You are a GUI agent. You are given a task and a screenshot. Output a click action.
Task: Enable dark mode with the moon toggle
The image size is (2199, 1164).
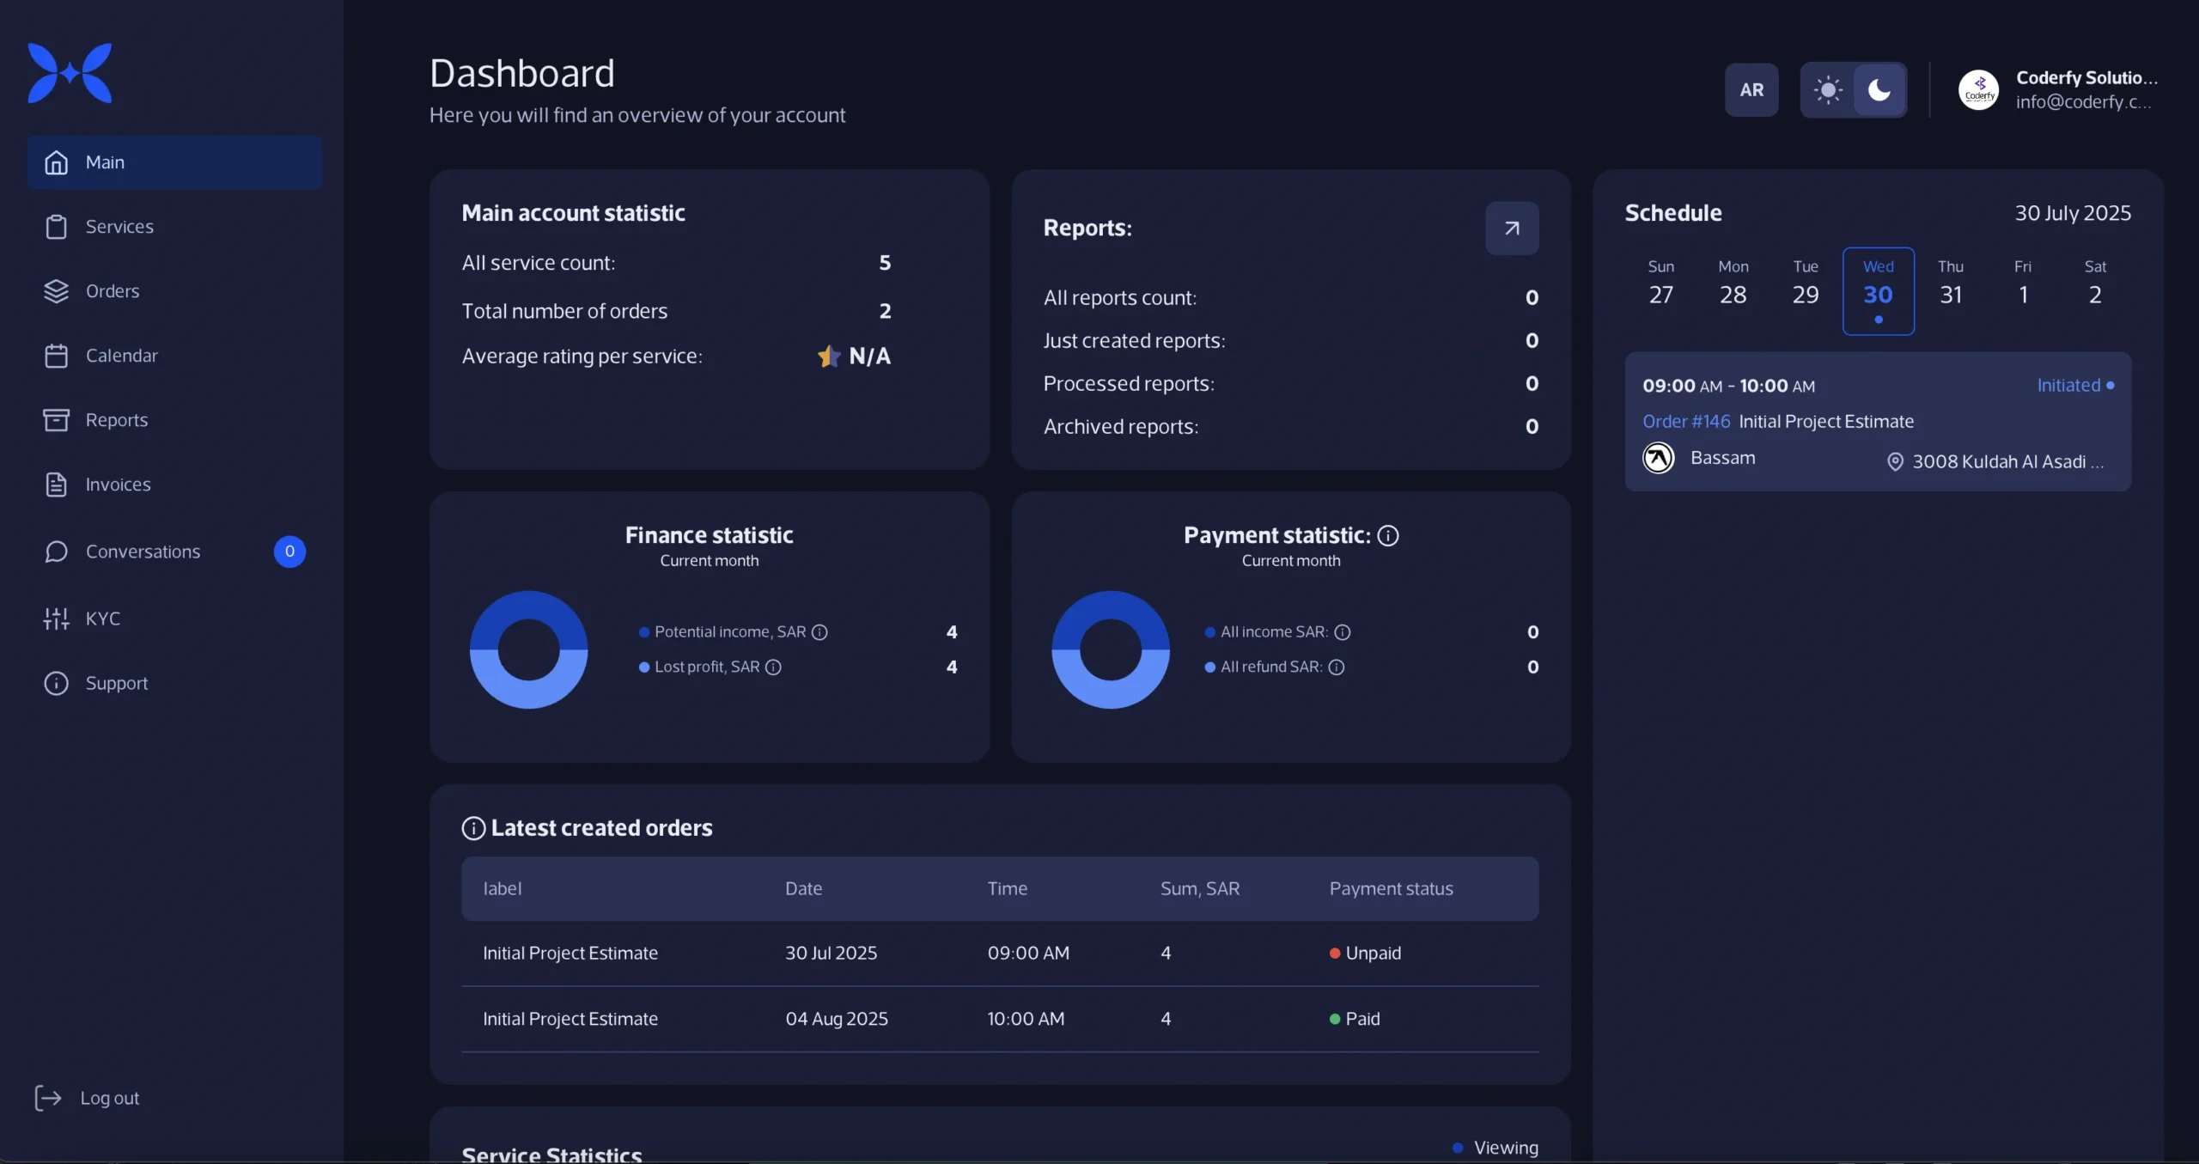(1881, 89)
